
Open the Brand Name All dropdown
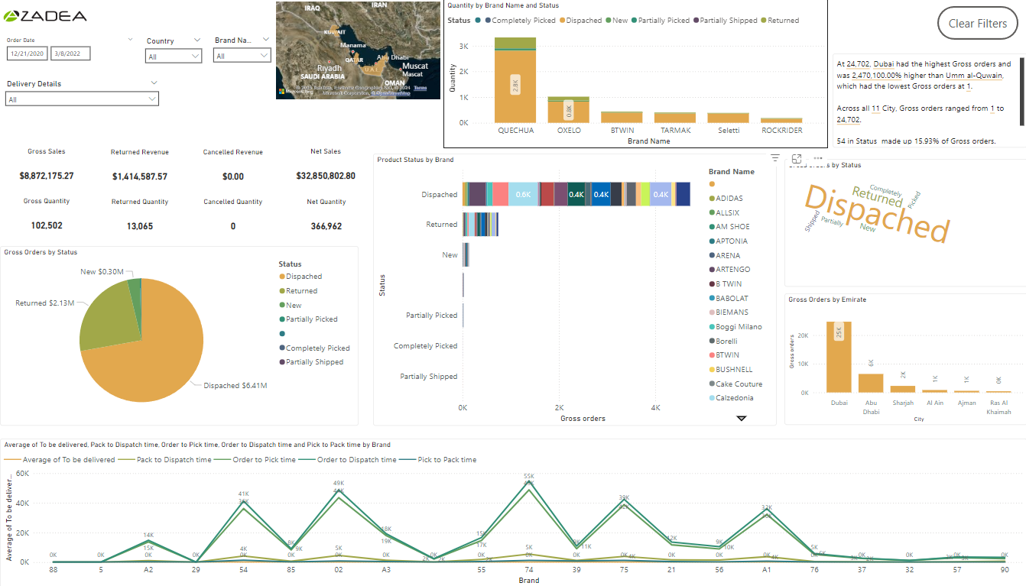pyautogui.click(x=242, y=56)
